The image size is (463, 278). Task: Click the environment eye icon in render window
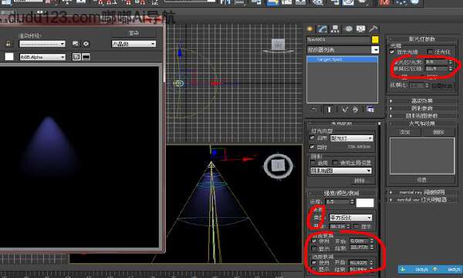(86, 44)
